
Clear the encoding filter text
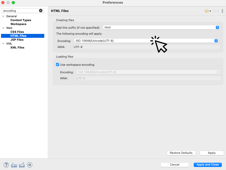[x=41, y=10]
